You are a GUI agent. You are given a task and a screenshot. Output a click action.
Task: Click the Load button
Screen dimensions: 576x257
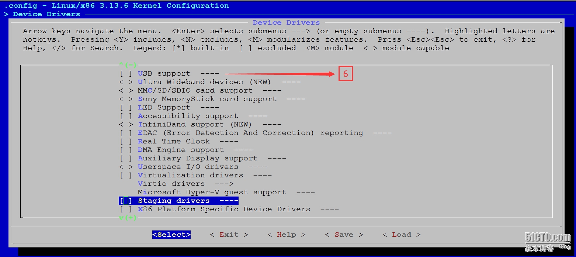(402, 235)
